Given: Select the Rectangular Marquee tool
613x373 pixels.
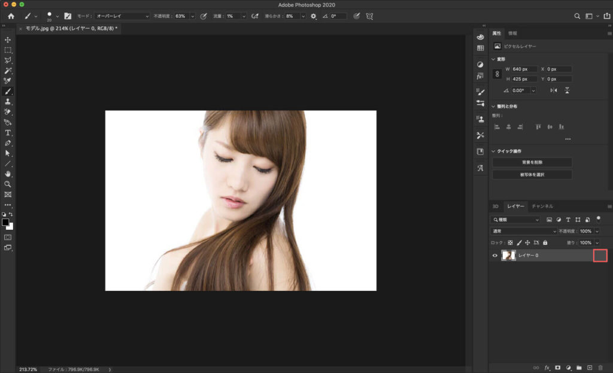Looking at the screenshot, I should 8,50.
